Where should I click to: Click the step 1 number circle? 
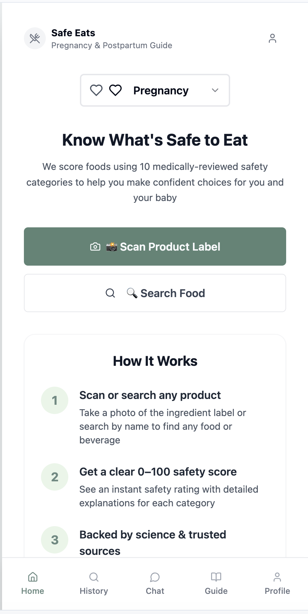[55, 400]
